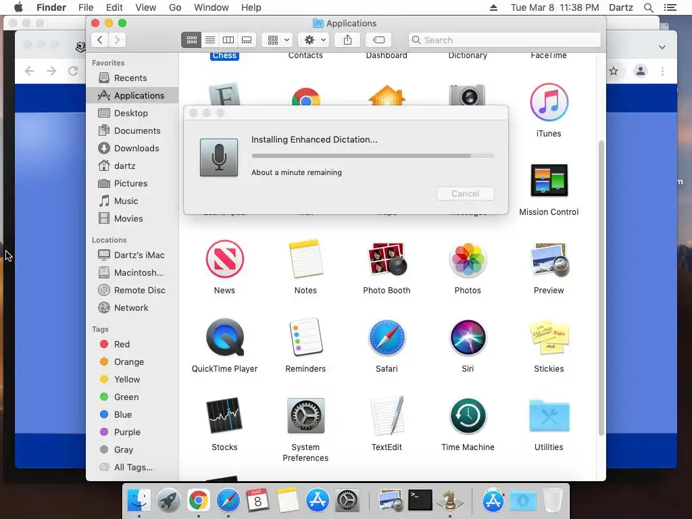Open Launchpad from the Dock
Image resolution: width=692 pixels, height=519 pixels.
168,501
